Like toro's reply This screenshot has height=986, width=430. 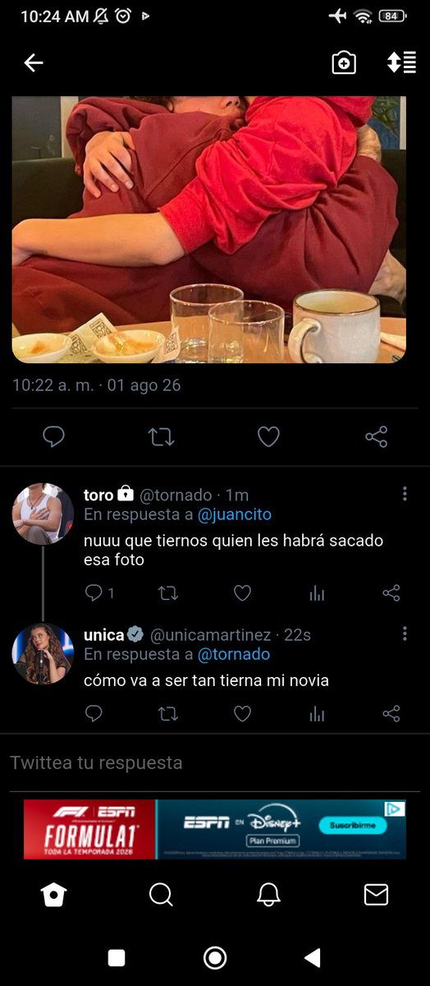(242, 592)
